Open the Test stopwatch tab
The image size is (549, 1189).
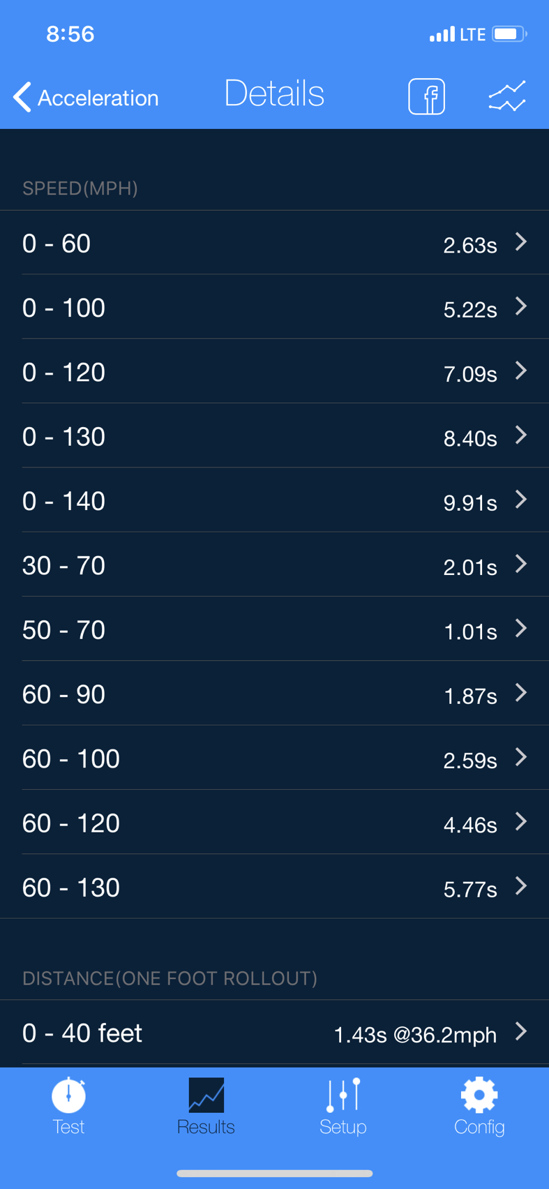(x=68, y=1107)
